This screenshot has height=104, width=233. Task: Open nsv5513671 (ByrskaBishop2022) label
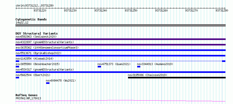(38, 53)
